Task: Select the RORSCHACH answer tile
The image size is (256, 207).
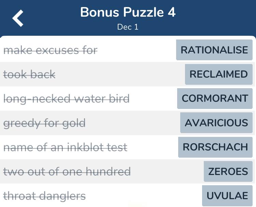Action: point(215,147)
